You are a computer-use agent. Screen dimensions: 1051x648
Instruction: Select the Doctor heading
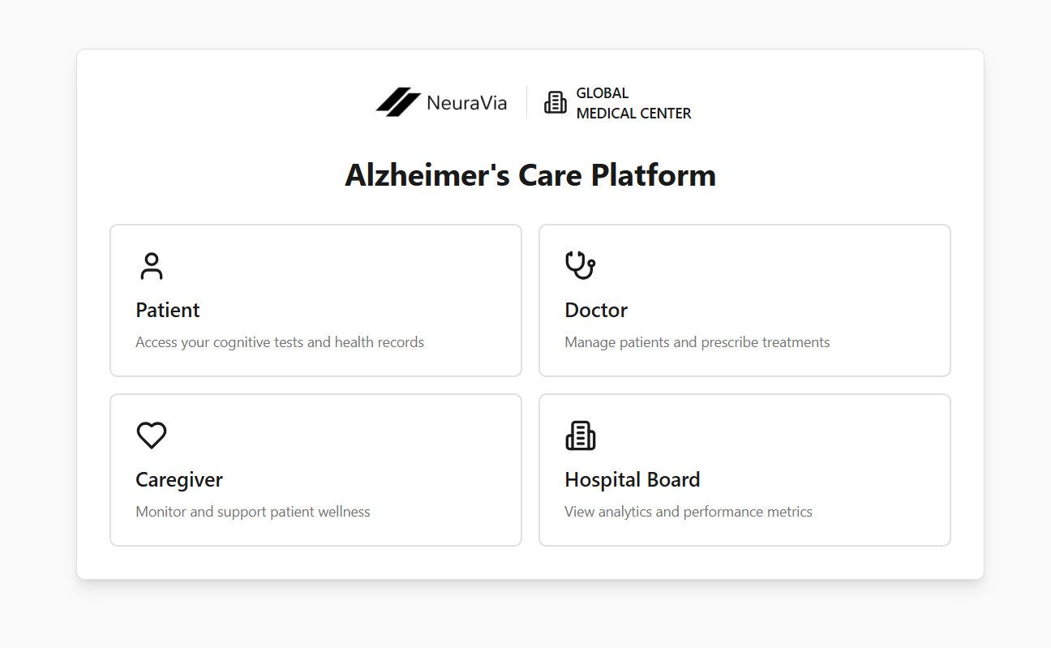pyautogui.click(x=596, y=310)
